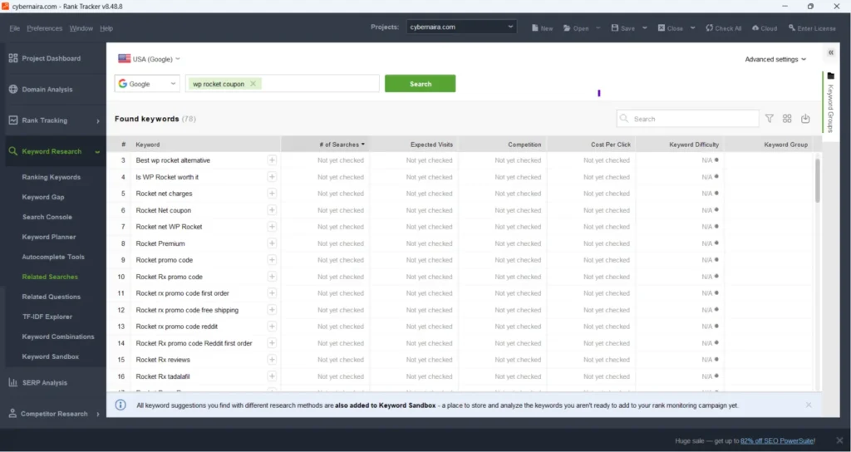
Task: Open the Window menu
Action: 81,28
